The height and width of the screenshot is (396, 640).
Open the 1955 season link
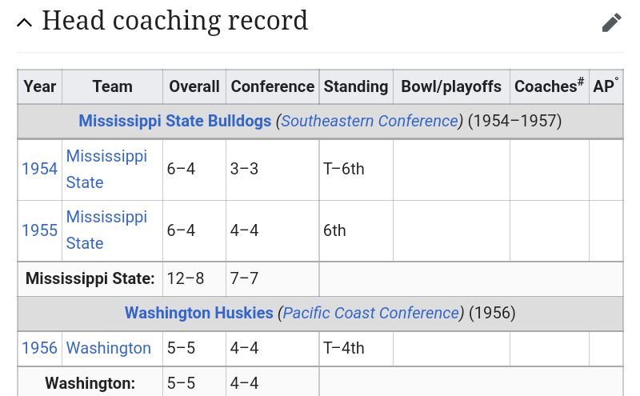pyautogui.click(x=39, y=230)
